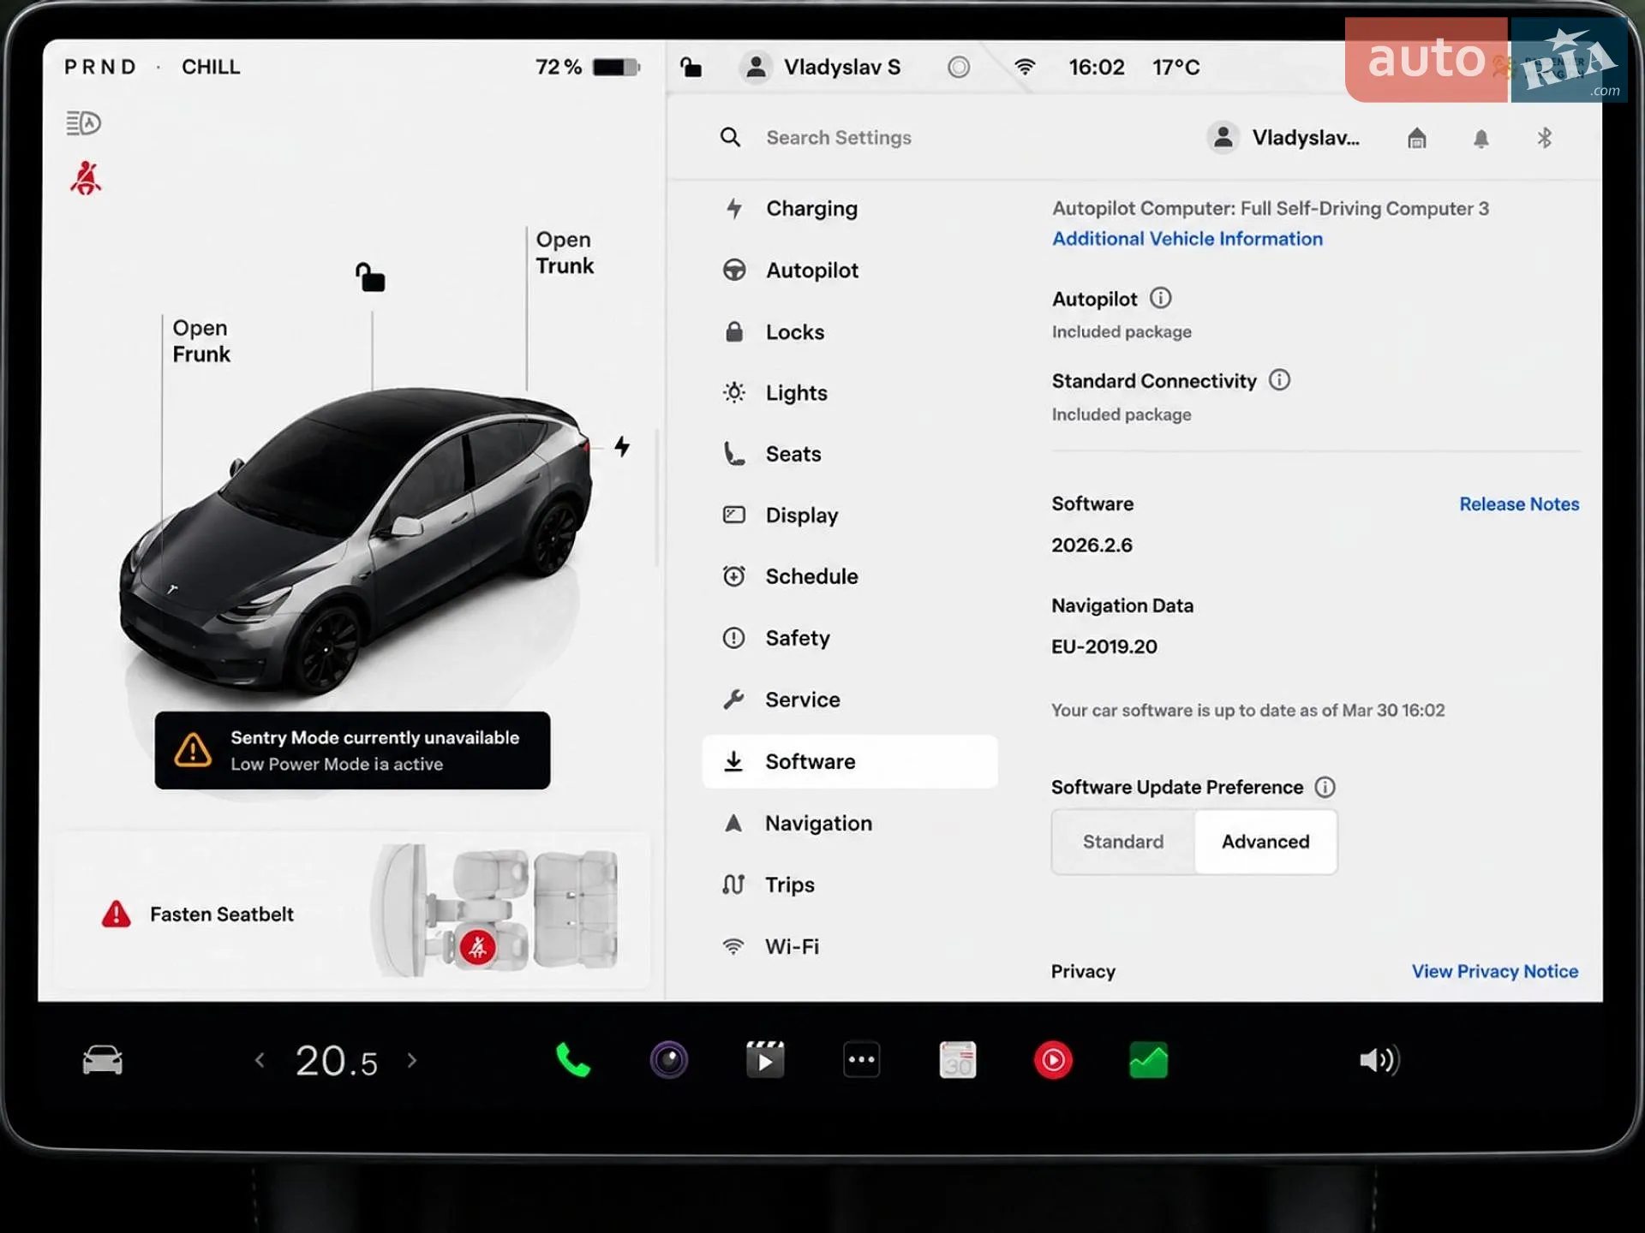Tap the Sentry Mode recording indicator icon

tap(959, 67)
